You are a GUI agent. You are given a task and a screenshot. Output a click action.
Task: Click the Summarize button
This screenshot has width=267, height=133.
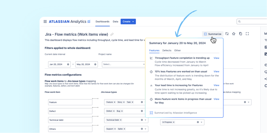tap(213, 34)
